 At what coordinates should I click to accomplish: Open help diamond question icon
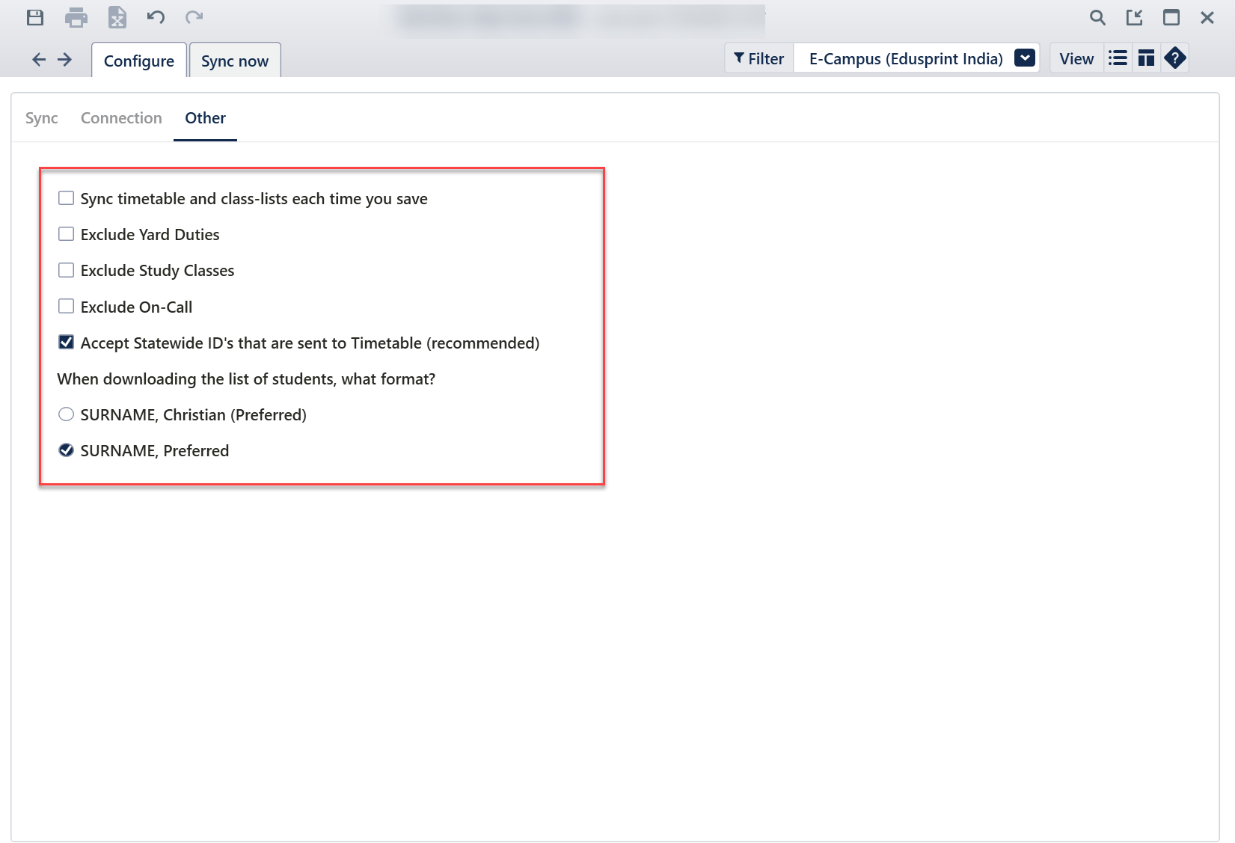click(1175, 58)
